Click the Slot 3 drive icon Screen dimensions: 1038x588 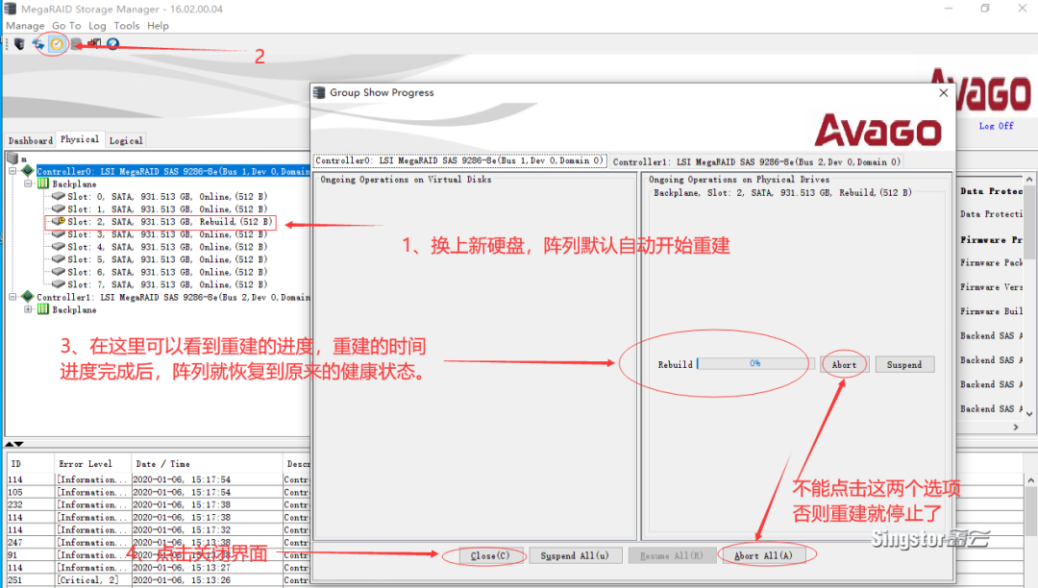pos(59,233)
